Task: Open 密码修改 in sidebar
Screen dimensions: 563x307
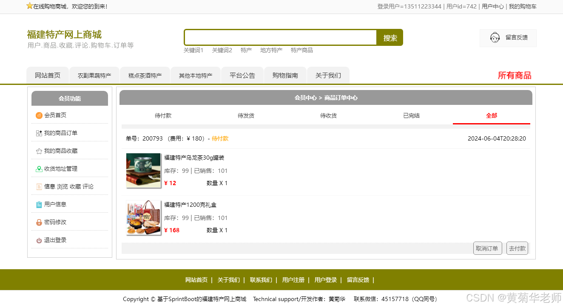Action: pos(55,223)
